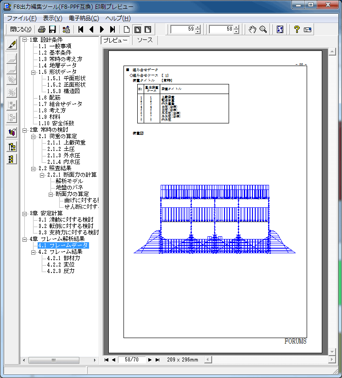
Task: Select the magnifier zoom tool
Action: 263,29
